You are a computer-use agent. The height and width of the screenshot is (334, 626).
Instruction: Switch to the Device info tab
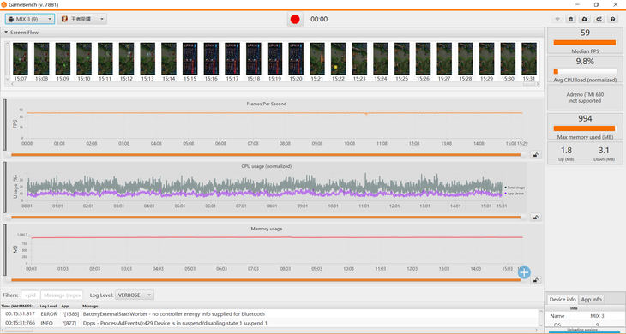(x=563, y=299)
